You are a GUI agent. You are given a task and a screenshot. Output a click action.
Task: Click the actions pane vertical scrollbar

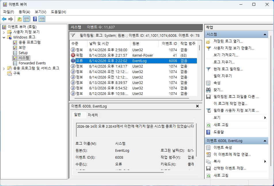click(270, 101)
